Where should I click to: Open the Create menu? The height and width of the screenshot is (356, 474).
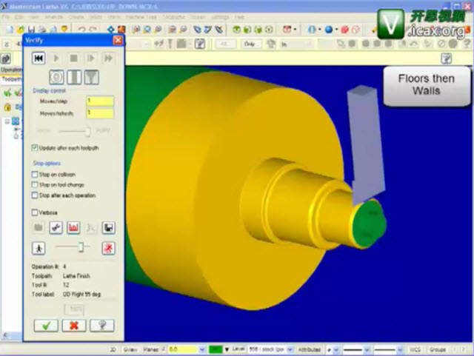[76, 17]
